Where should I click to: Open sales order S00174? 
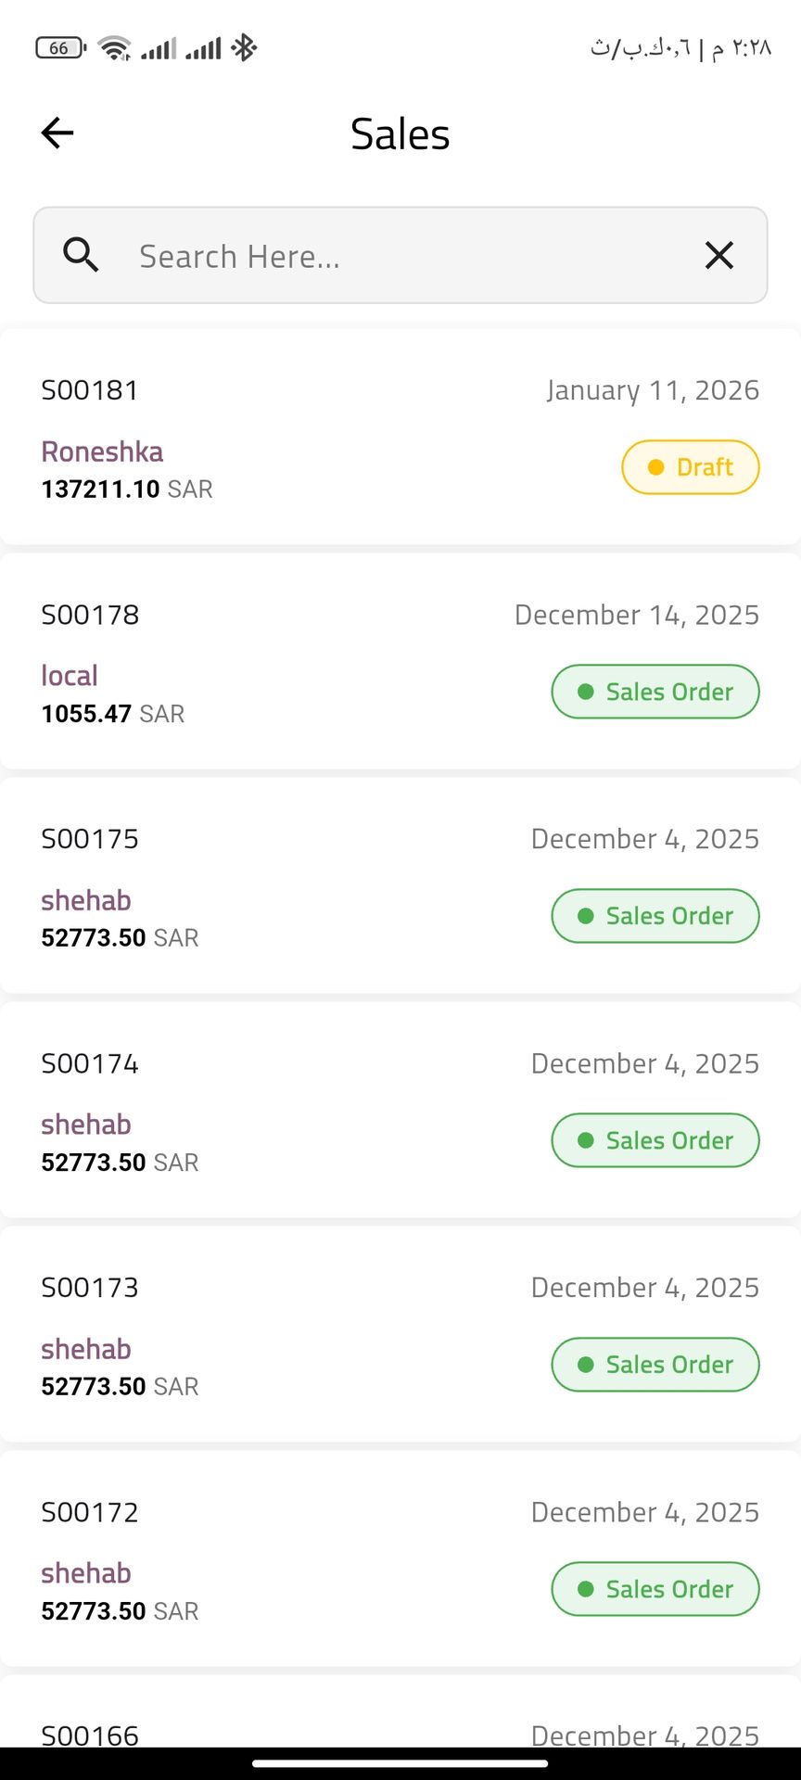91,1063
